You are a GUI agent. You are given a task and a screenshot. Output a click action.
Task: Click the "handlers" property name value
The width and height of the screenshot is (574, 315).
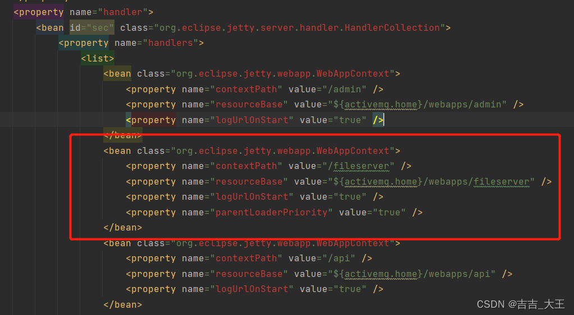170,43
